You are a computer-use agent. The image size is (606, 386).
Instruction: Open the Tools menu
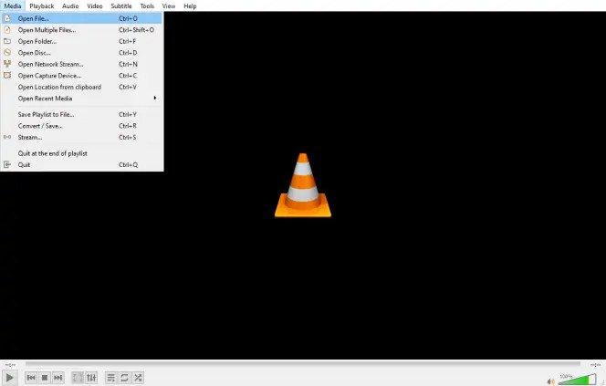pyautogui.click(x=147, y=5)
